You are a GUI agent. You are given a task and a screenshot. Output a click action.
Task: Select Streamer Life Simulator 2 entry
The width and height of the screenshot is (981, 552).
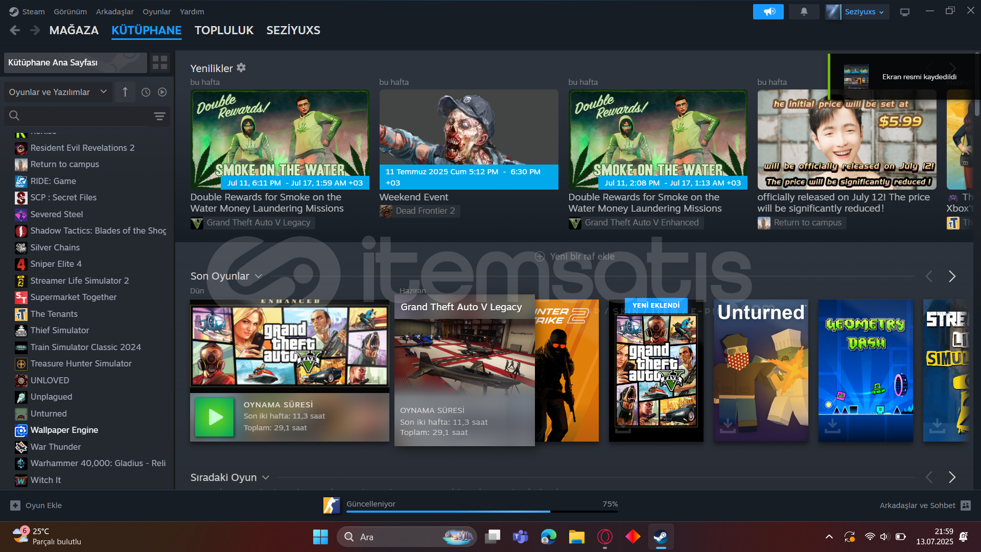(80, 281)
